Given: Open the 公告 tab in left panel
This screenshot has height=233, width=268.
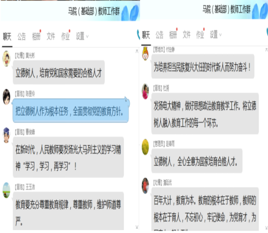Looking at the screenshot, I should [22, 36].
